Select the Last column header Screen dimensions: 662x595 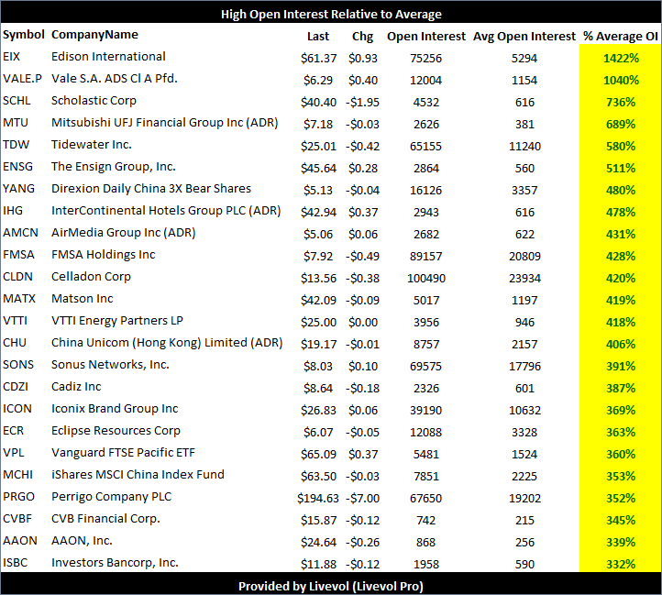click(x=318, y=37)
